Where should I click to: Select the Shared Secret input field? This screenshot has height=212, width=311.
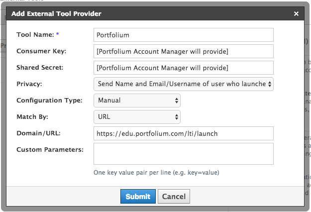click(x=183, y=68)
